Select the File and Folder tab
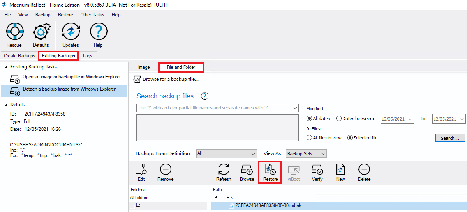This screenshot has height=212, width=467. pyautogui.click(x=181, y=67)
